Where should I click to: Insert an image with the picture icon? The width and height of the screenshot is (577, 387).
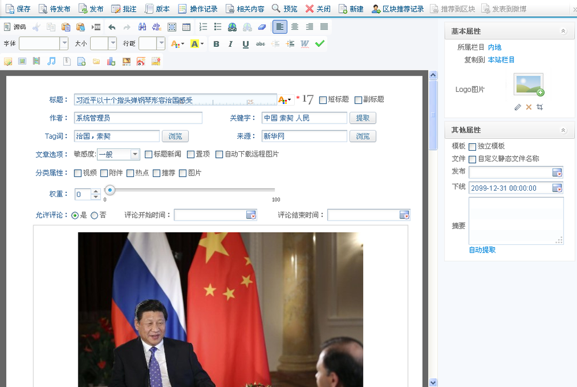pos(21,61)
